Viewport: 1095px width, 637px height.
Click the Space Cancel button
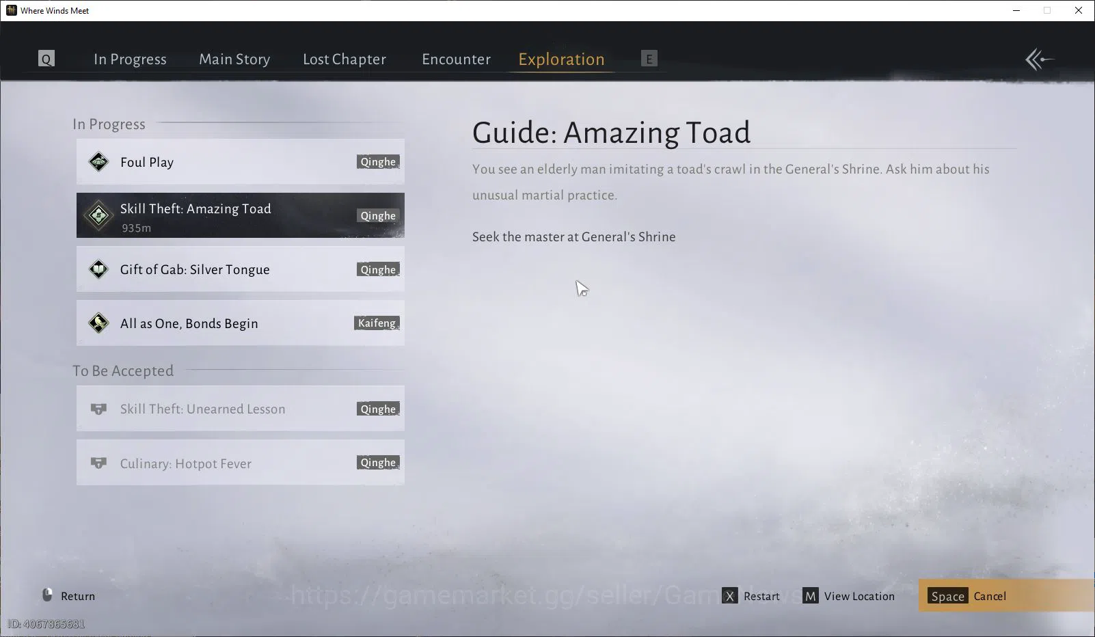pyautogui.click(x=1006, y=595)
